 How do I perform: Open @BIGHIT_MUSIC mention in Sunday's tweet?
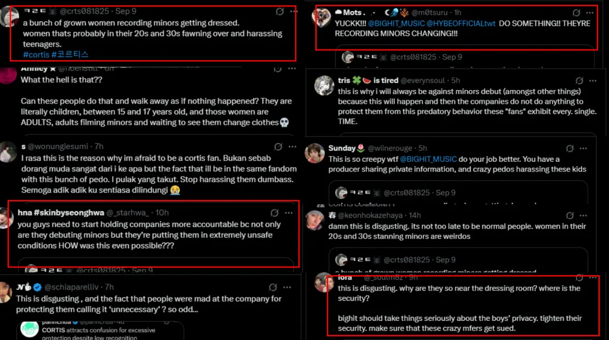pyautogui.click(x=428, y=159)
